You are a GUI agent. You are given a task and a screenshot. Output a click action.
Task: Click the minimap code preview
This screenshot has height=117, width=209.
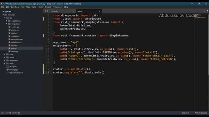[200, 16]
